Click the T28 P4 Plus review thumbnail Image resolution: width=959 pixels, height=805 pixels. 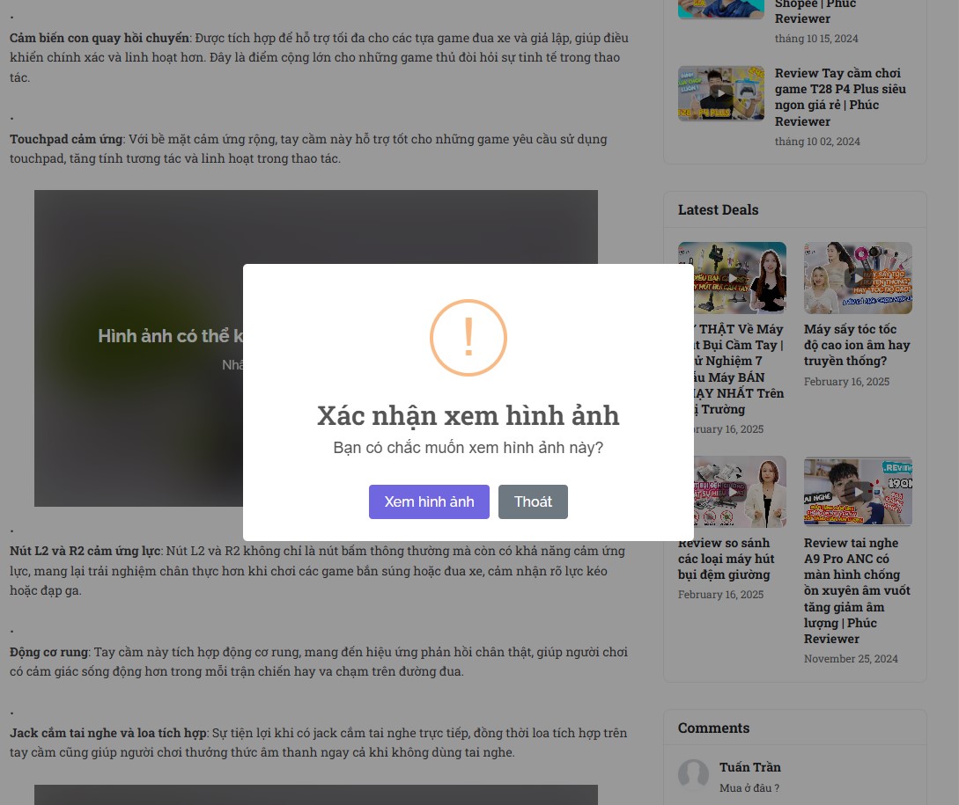point(721,93)
